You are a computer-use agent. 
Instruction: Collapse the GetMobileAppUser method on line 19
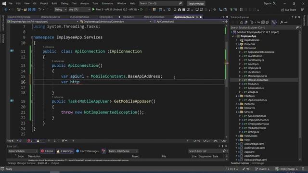coord(32,101)
